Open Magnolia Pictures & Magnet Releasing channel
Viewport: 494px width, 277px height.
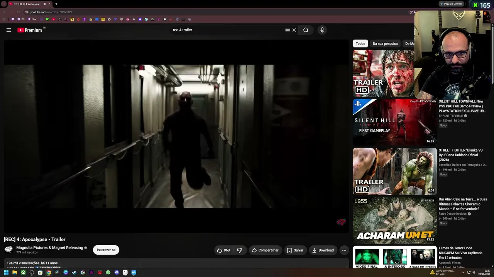50,248
